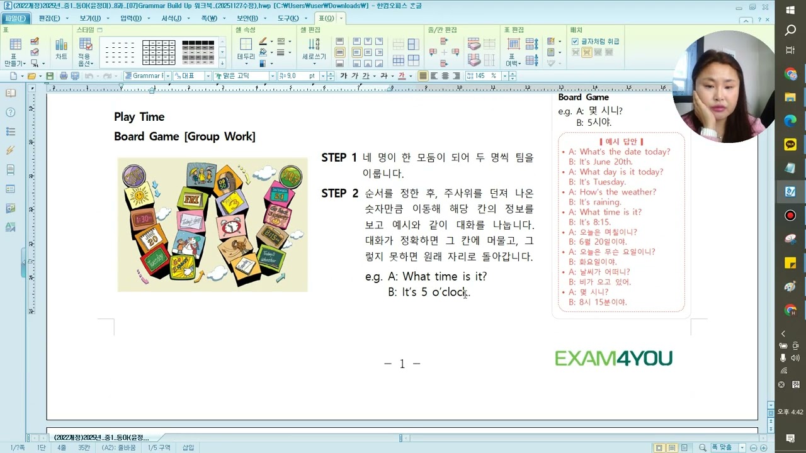Screen dimensions: 806x453
Task: Click the red font color 가 button
Action: 402,75
